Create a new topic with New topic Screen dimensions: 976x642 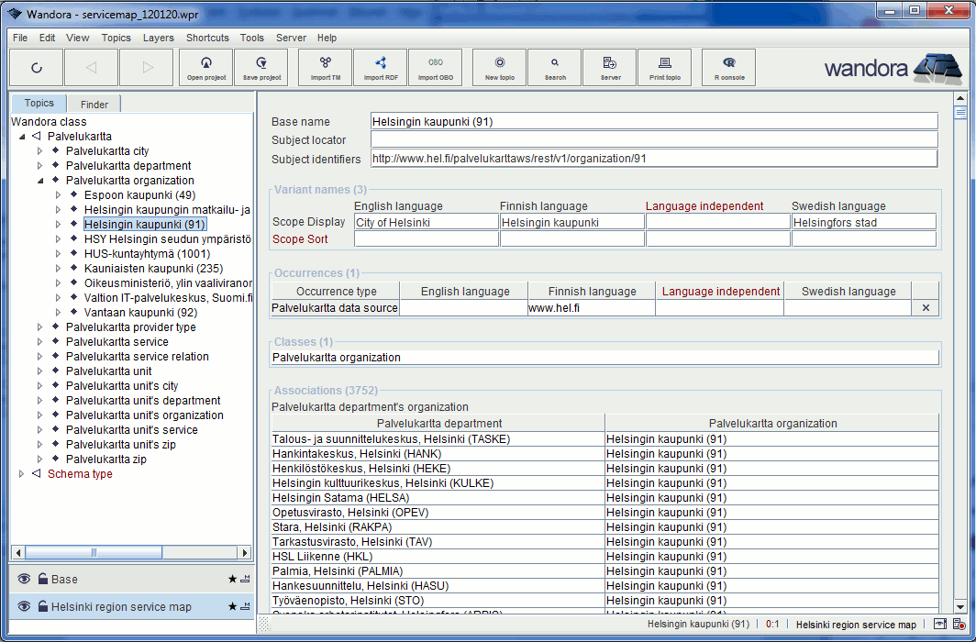pos(500,67)
